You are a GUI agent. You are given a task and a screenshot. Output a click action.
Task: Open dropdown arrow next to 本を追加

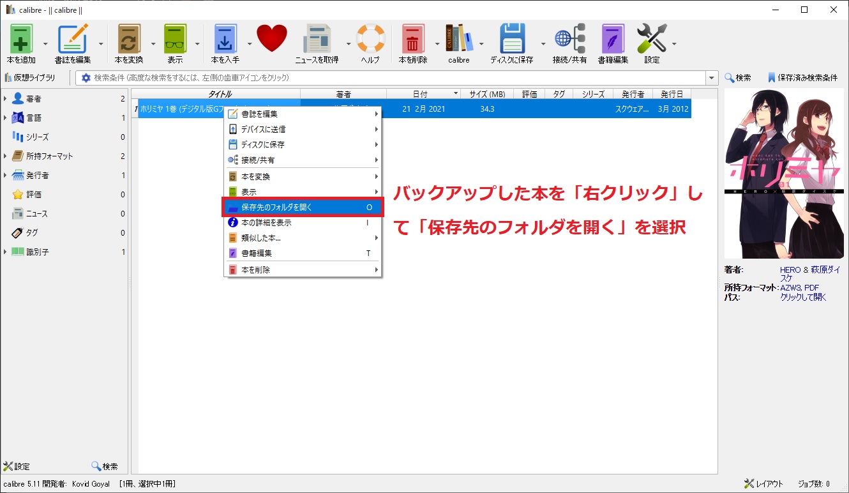45,43
